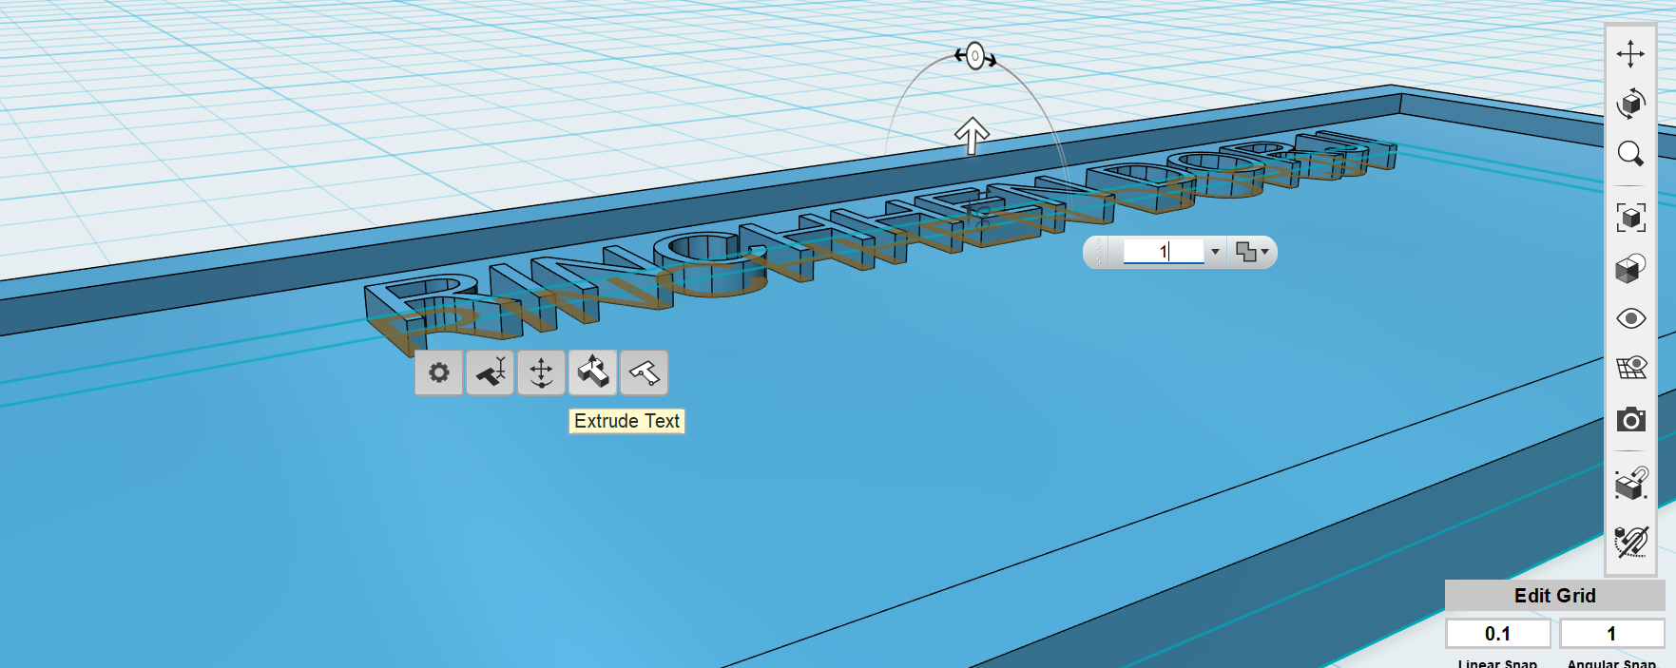1676x668 pixels.
Task: Click the Fit to view icon
Action: 1630,218
